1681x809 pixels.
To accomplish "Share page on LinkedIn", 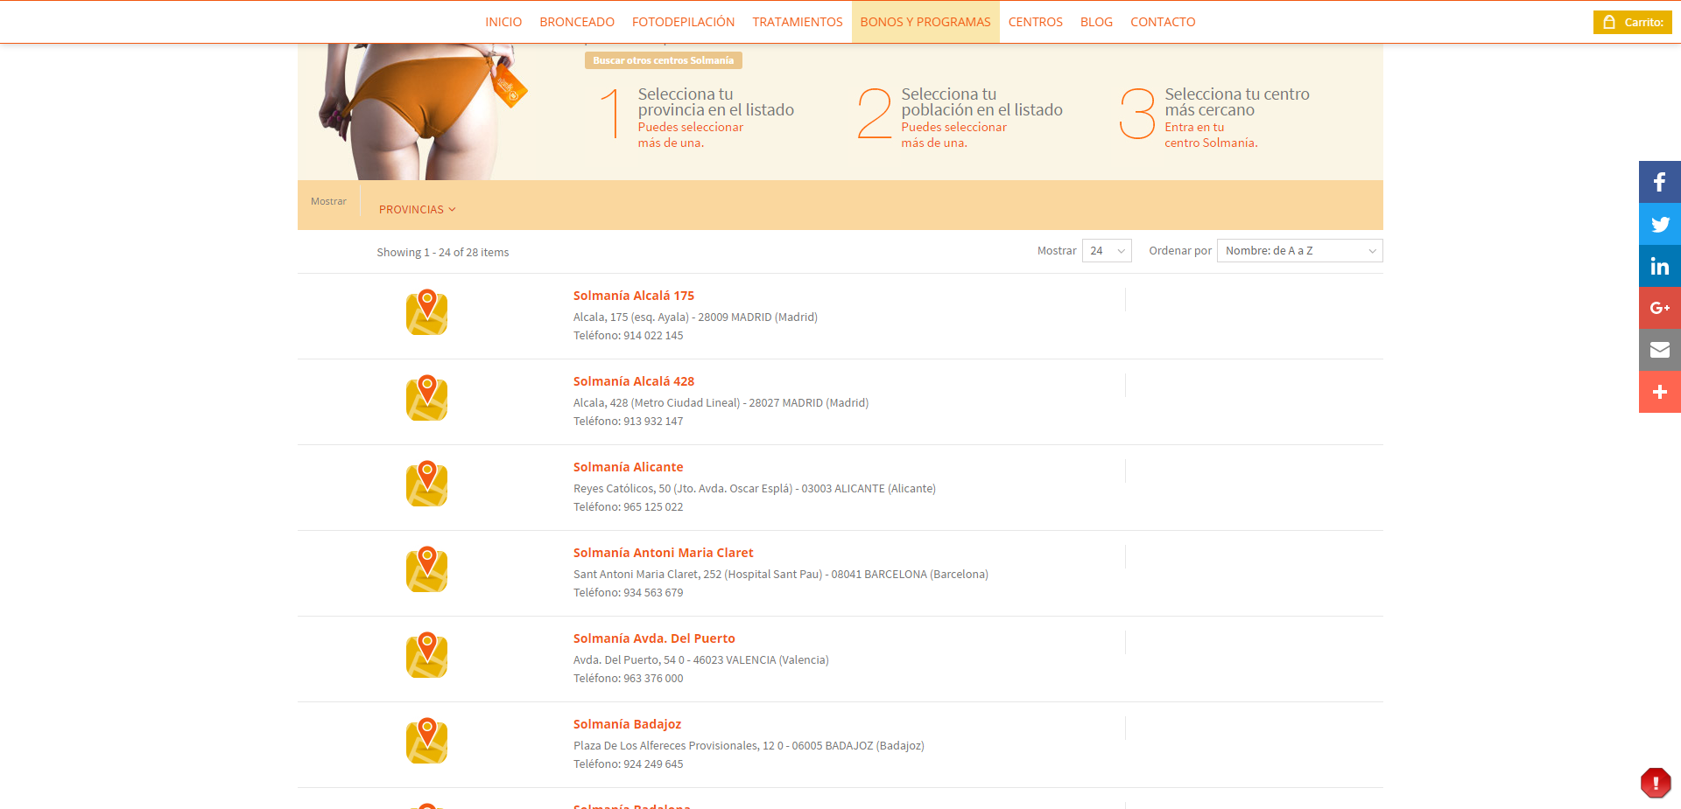I will tap(1660, 266).
